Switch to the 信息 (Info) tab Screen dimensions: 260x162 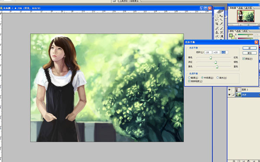click(240, 8)
